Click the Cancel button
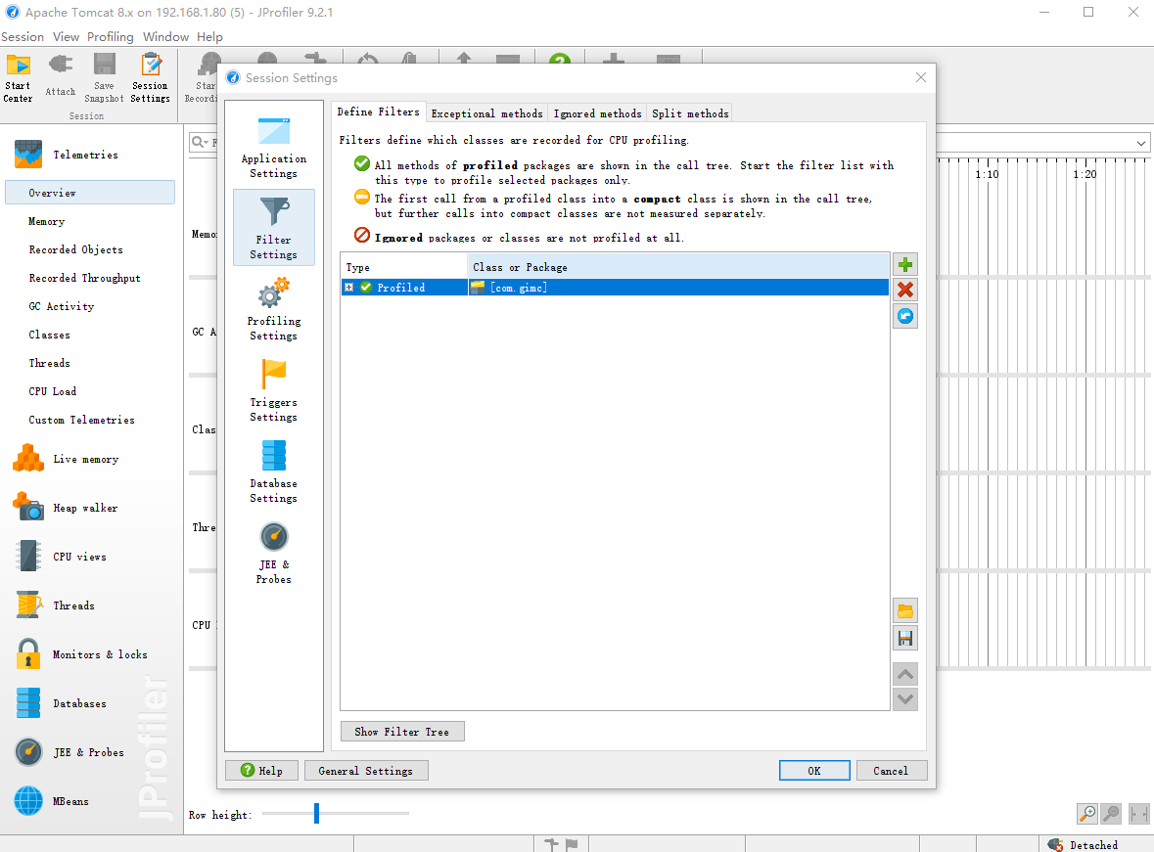 click(891, 771)
